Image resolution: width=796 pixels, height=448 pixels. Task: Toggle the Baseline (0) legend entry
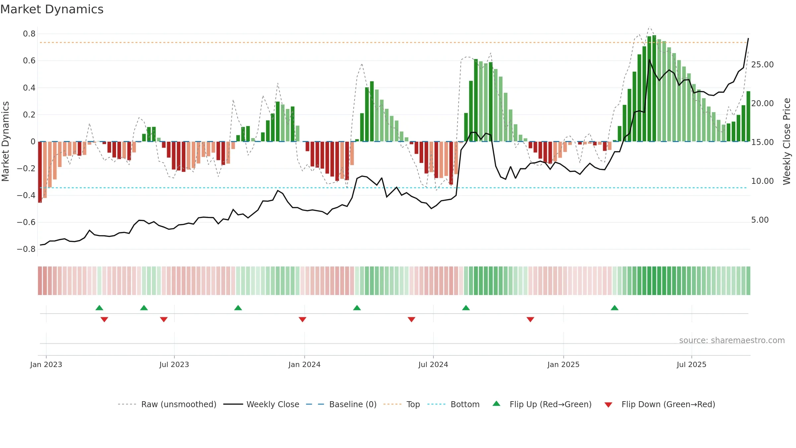(x=341, y=404)
